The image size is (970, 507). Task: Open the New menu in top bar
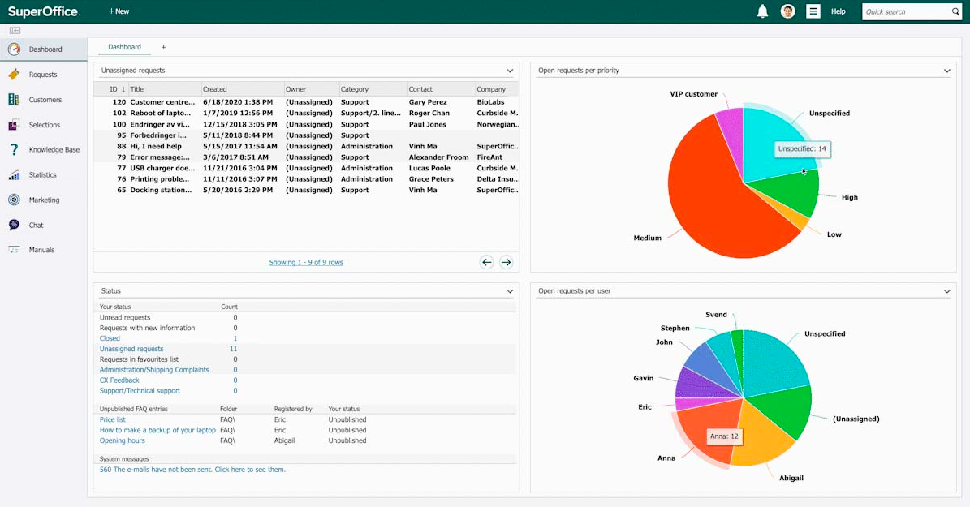pos(119,11)
